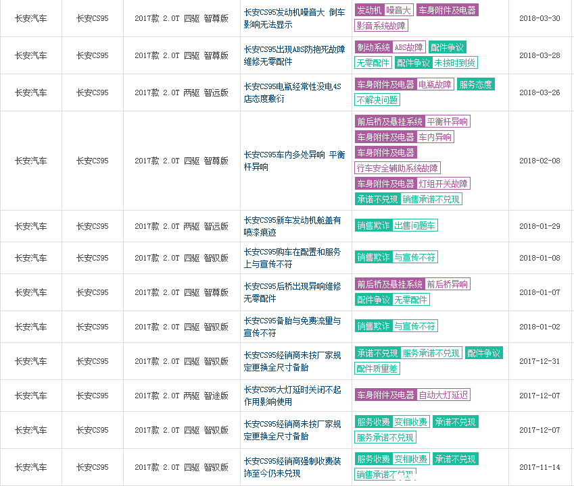This screenshot has width=574, height=486.
Task: Select the 自动大灯延迟 tag
Action: pyautogui.click(x=444, y=395)
